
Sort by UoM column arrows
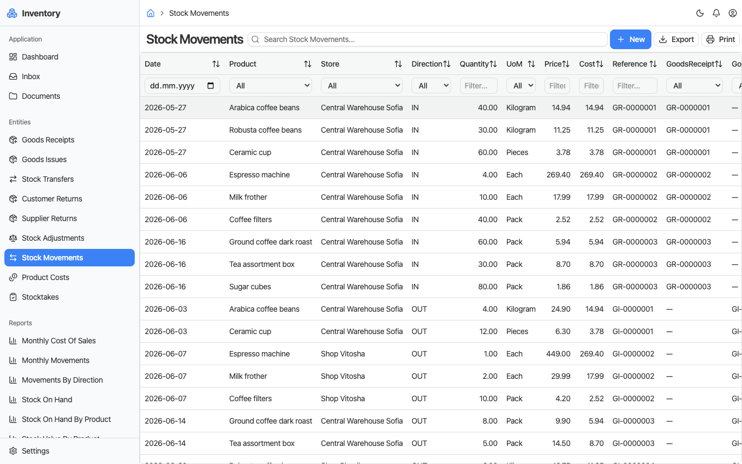tap(531, 64)
